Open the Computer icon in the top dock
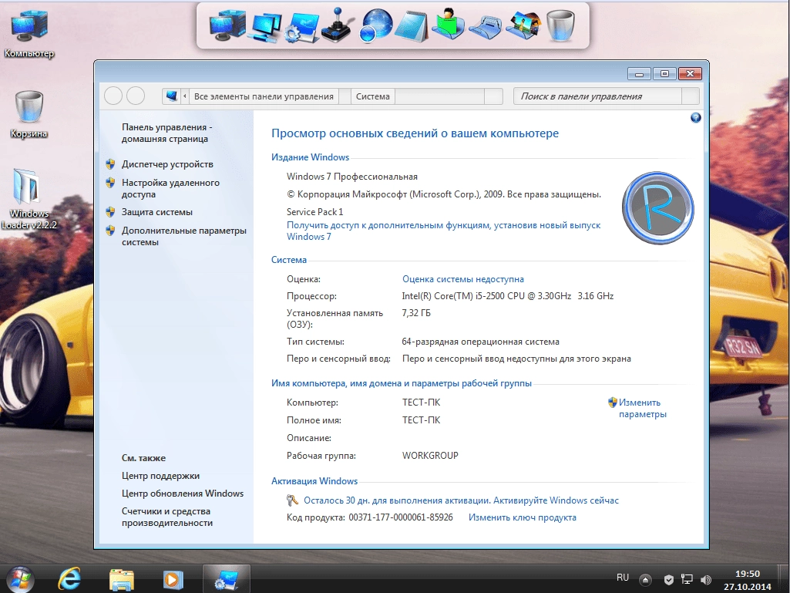 click(x=227, y=25)
